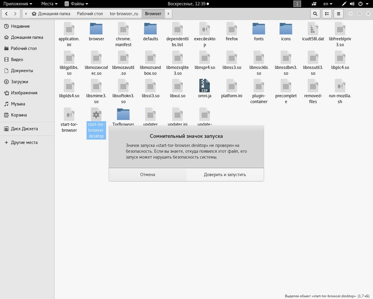The image size is (373, 299).
Task: Open the 'Приложения' top bar menu
Action: click(x=18, y=4)
